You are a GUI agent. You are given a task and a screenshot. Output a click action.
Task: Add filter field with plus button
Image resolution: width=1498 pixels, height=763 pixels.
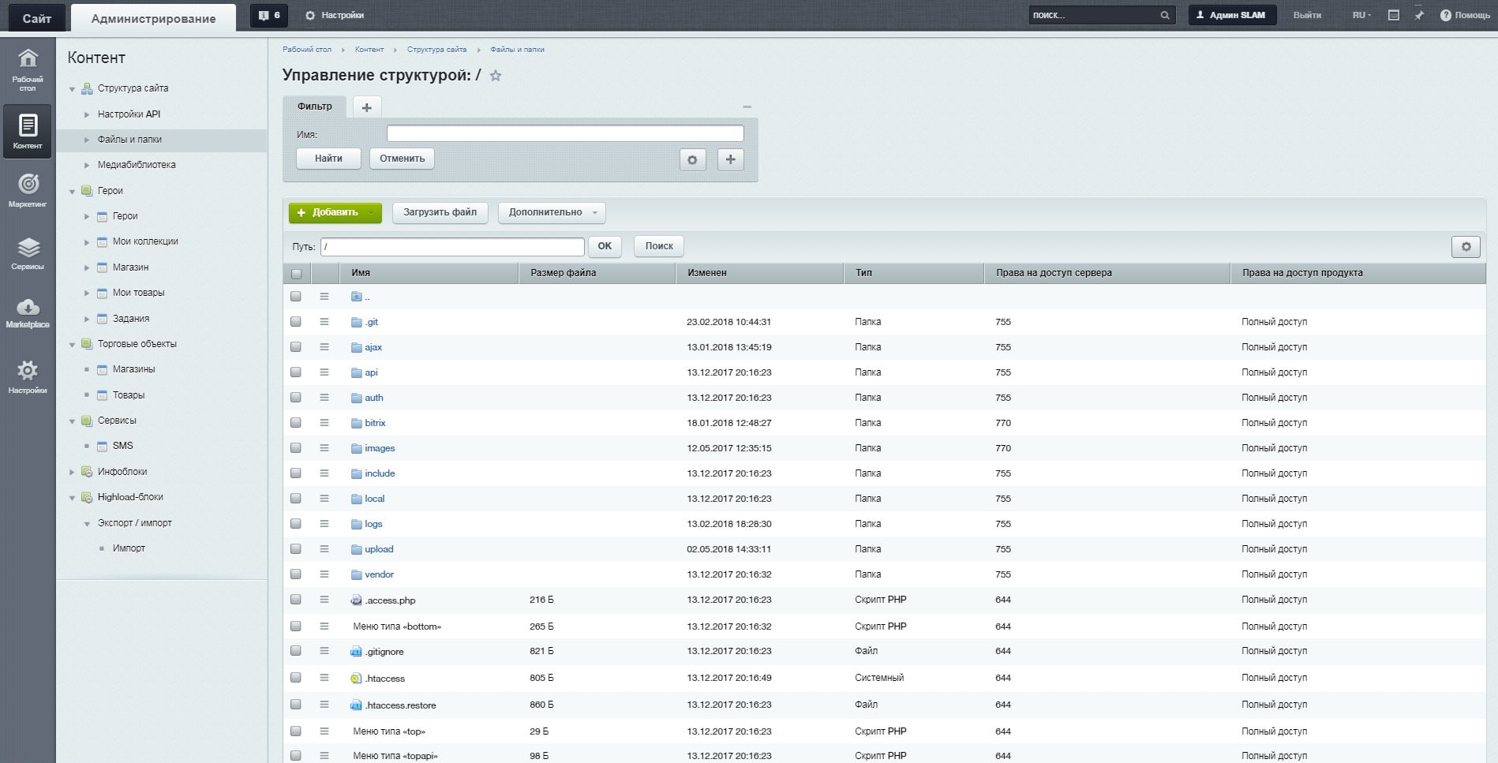tap(730, 159)
